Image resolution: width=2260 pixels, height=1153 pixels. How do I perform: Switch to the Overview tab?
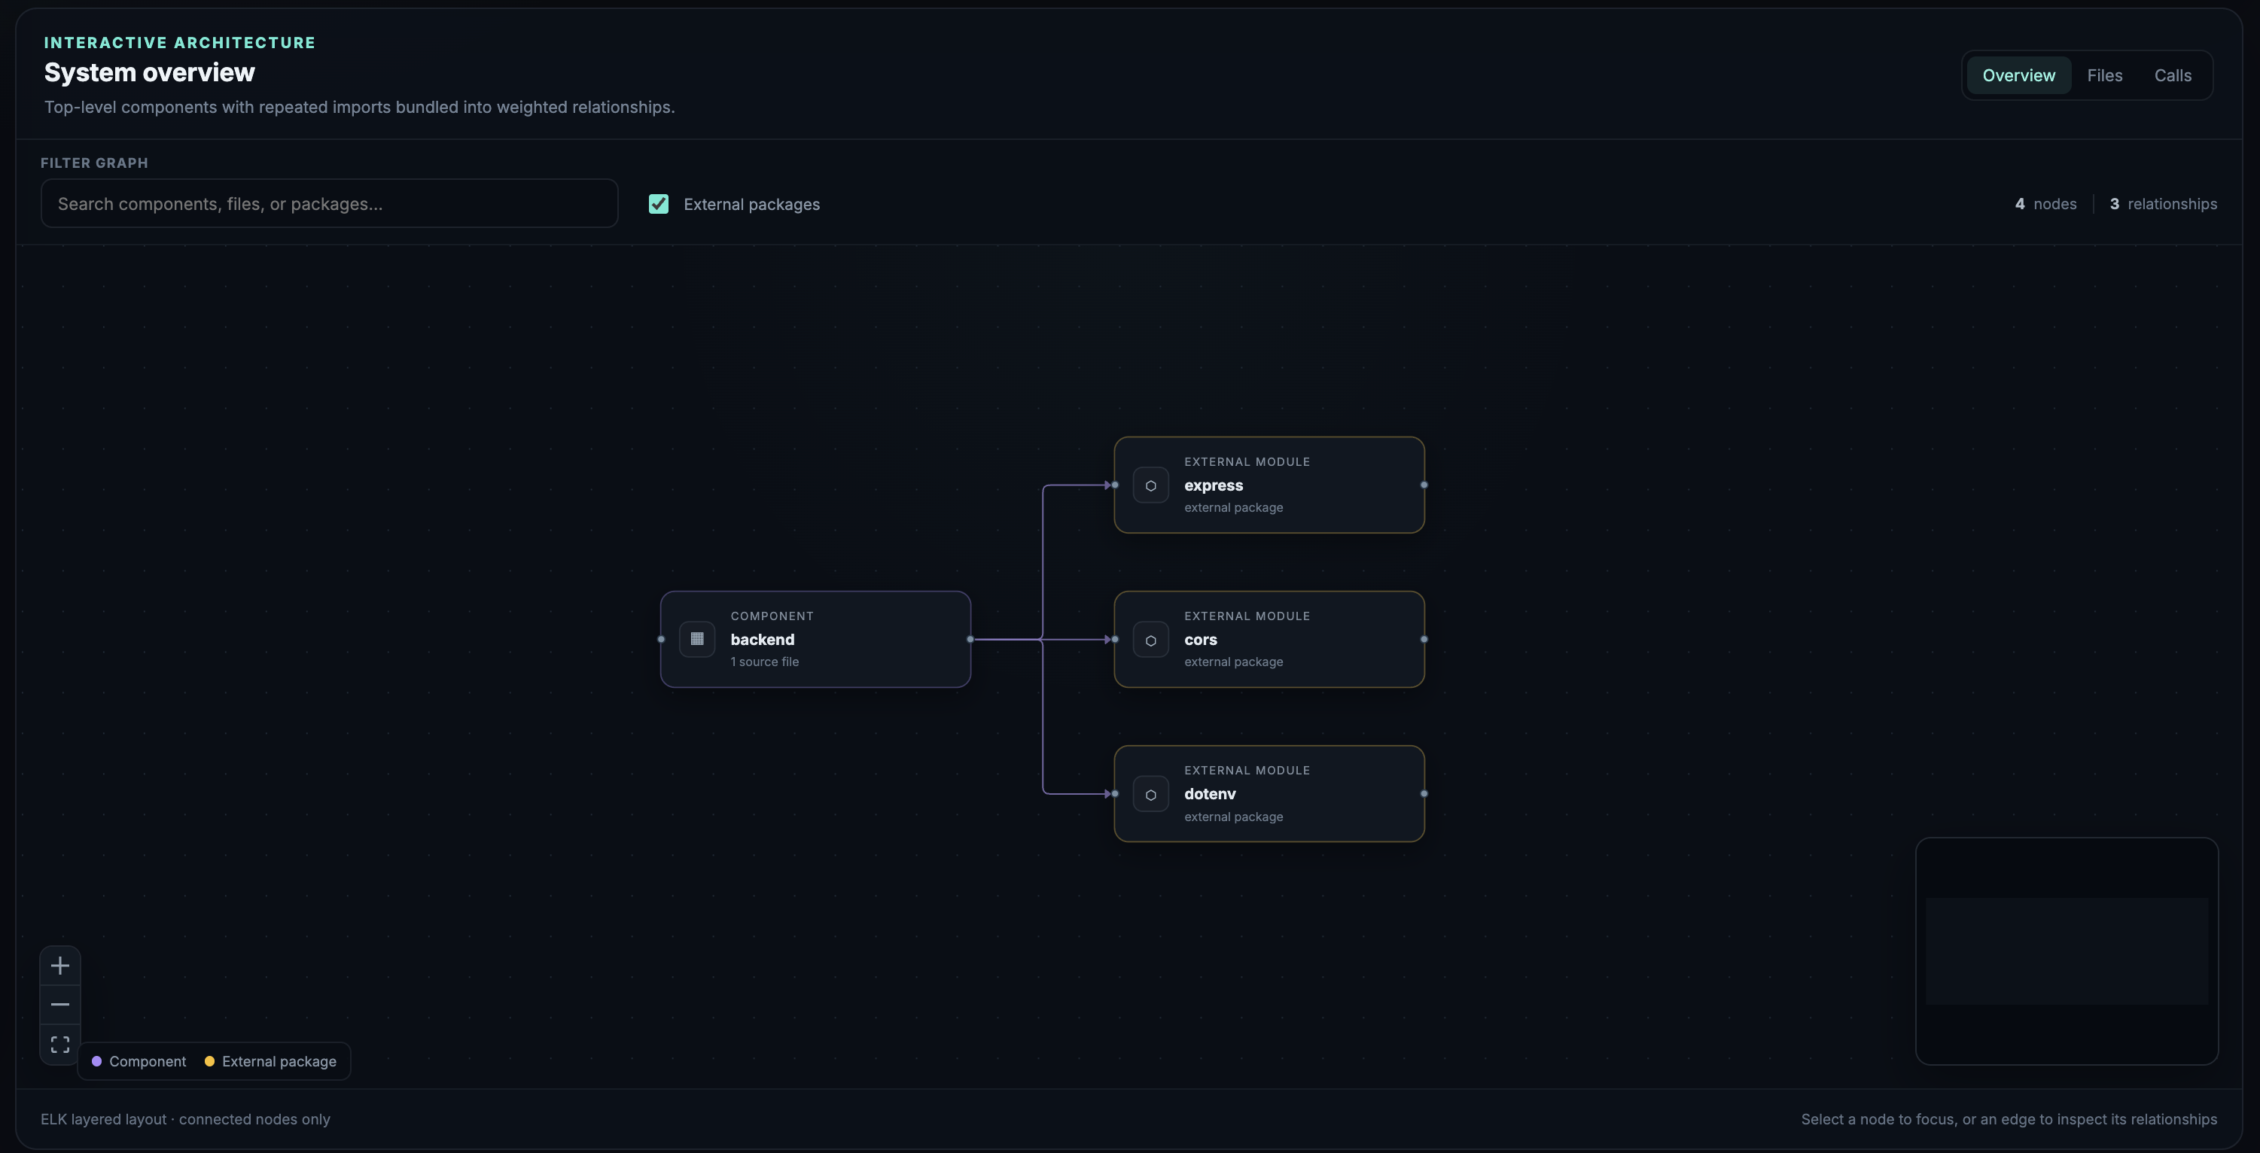click(2018, 75)
